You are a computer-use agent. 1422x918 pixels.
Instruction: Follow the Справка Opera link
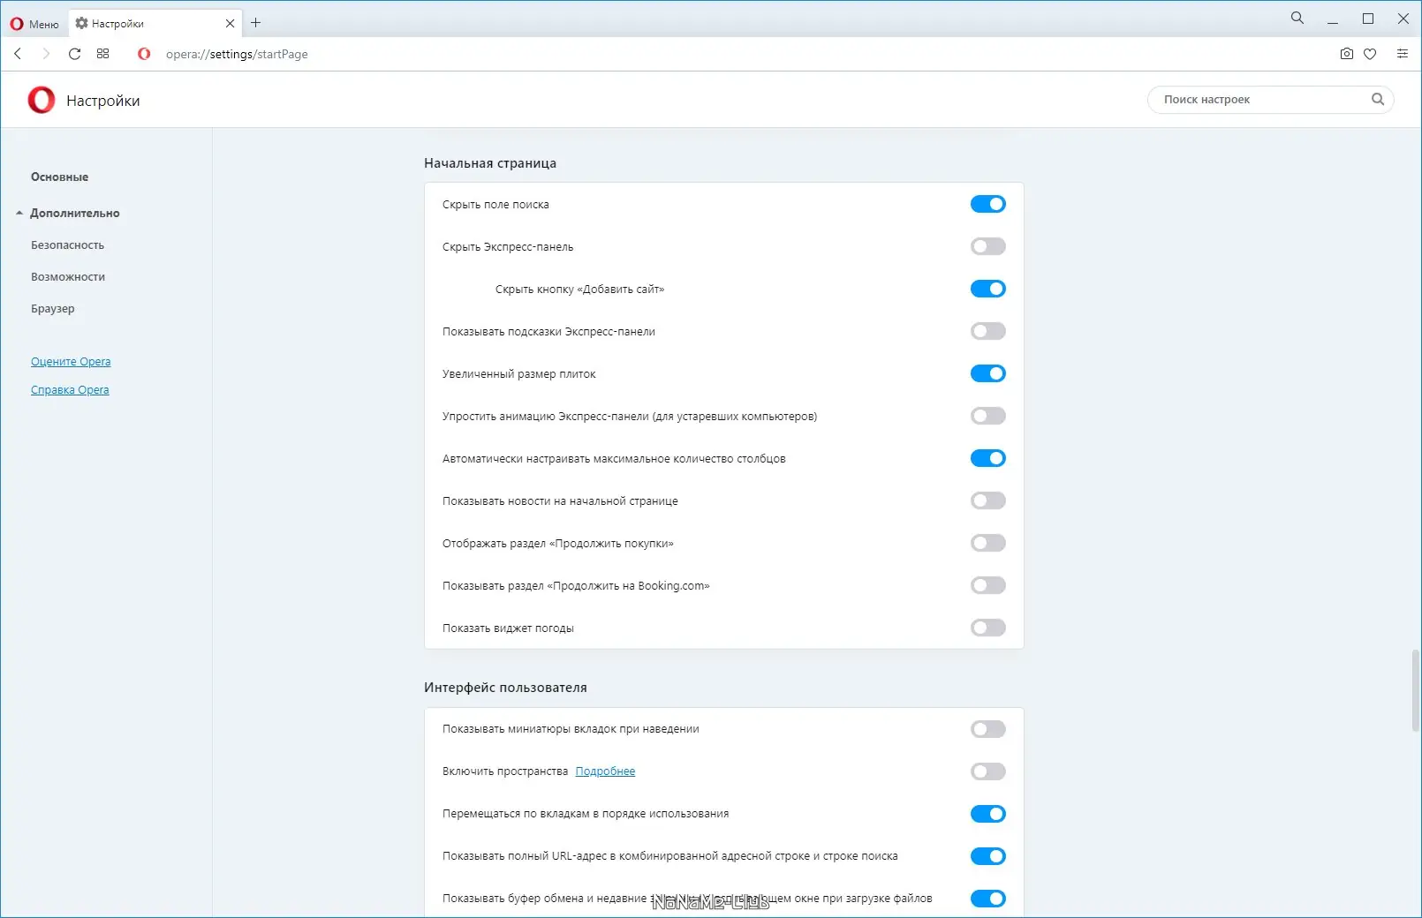click(x=70, y=389)
